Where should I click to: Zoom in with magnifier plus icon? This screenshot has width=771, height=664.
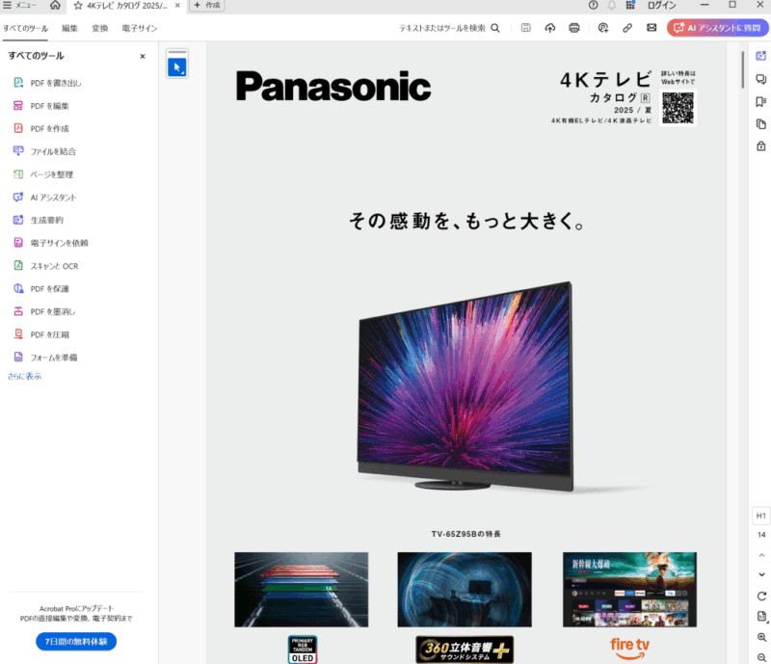click(x=761, y=637)
